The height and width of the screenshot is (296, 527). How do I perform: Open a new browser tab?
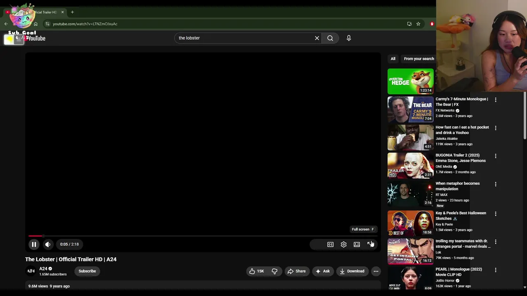pyautogui.click(x=72, y=12)
